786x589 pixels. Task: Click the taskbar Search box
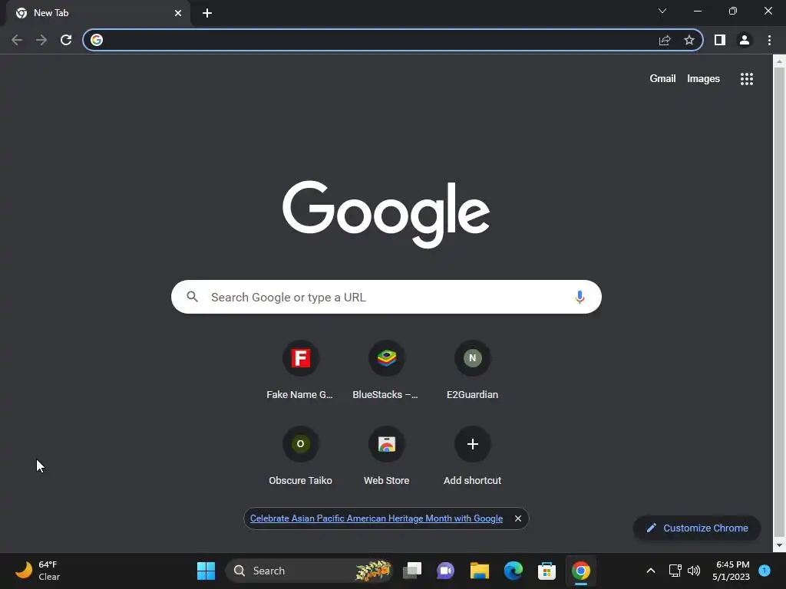pyautogui.click(x=309, y=571)
